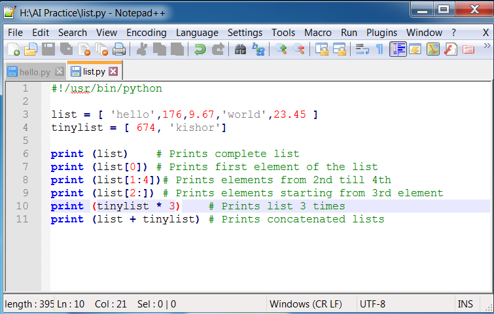The height and width of the screenshot is (314, 494).
Task: Open the ? help menu
Action: [x=453, y=33]
